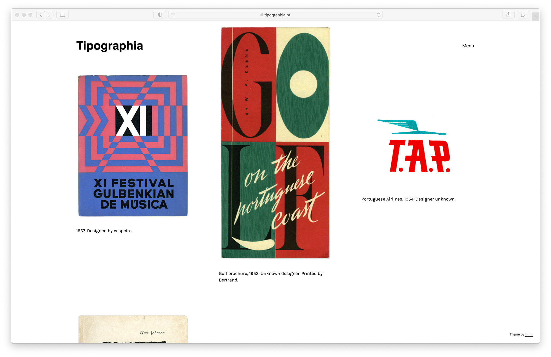The width and height of the screenshot is (551, 357).
Task: Show the Safari sidebar
Action: 63,15
